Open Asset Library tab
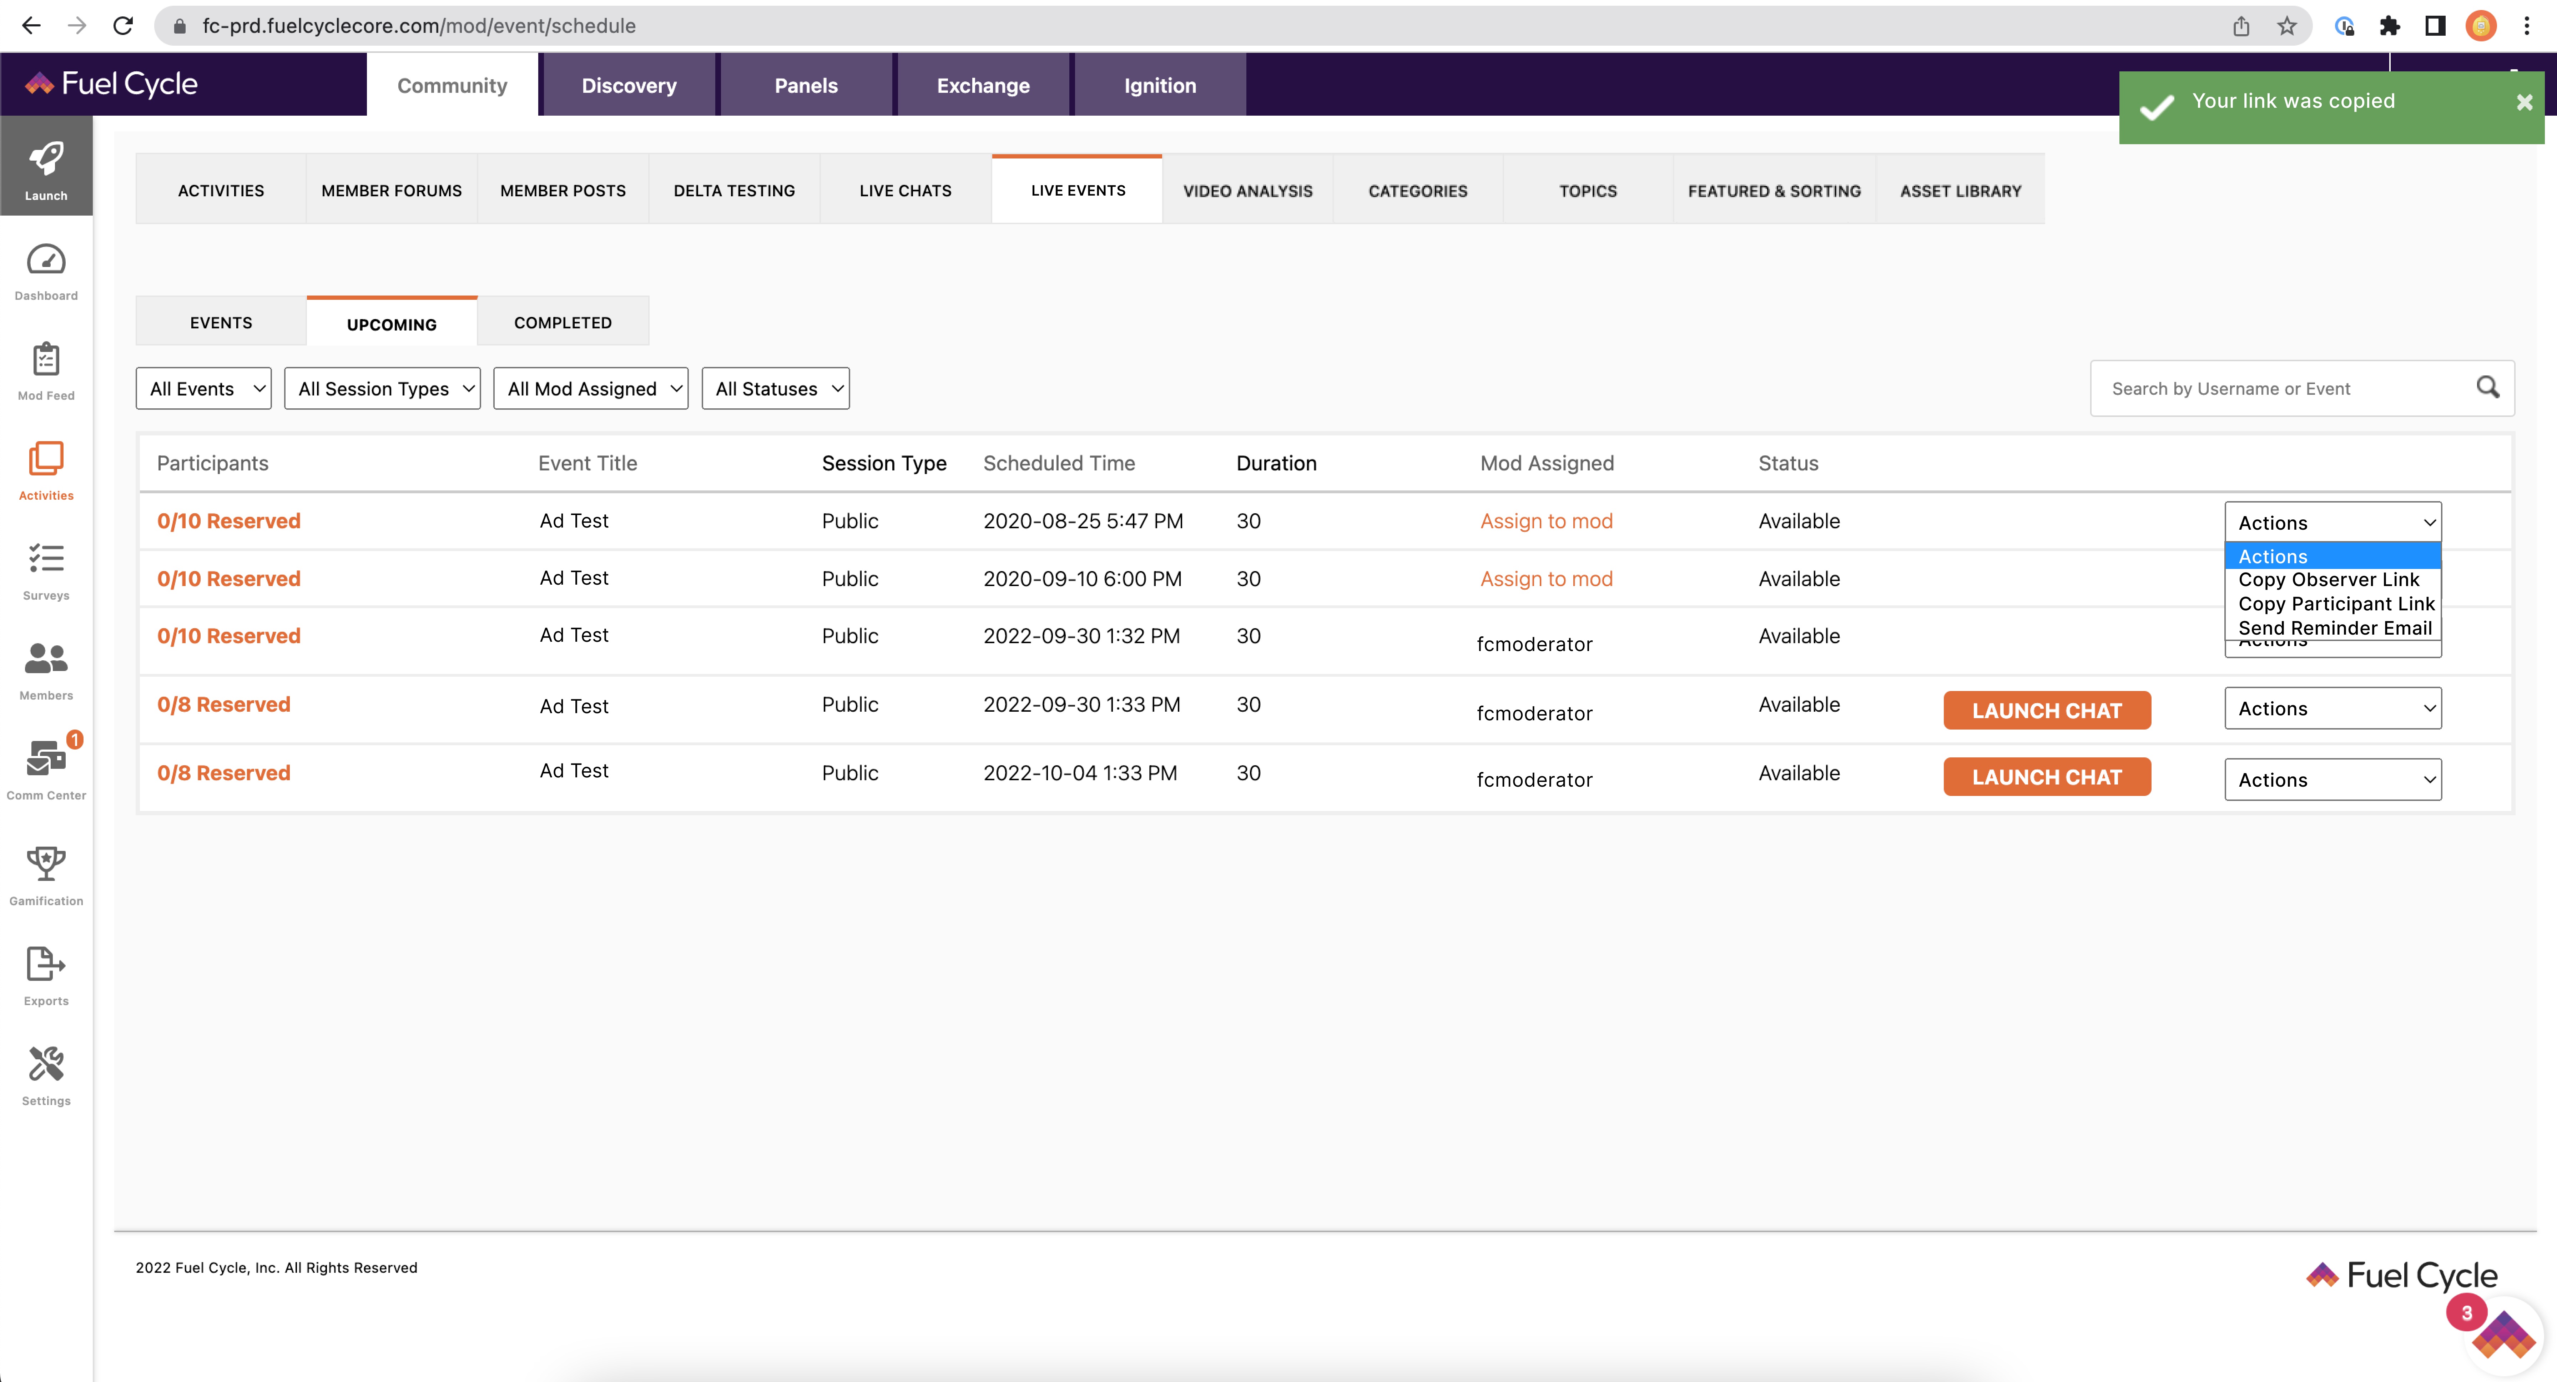 pos(1961,190)
